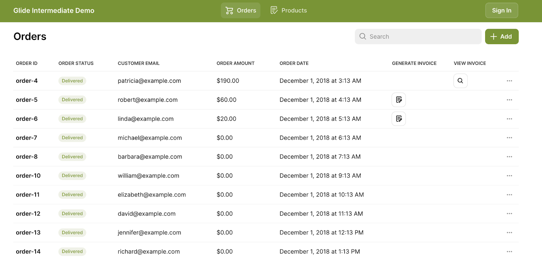Click the VIEW INVOICE column header
The height and width of the screenshot is (261, 542).
click(x=470, y=63)
